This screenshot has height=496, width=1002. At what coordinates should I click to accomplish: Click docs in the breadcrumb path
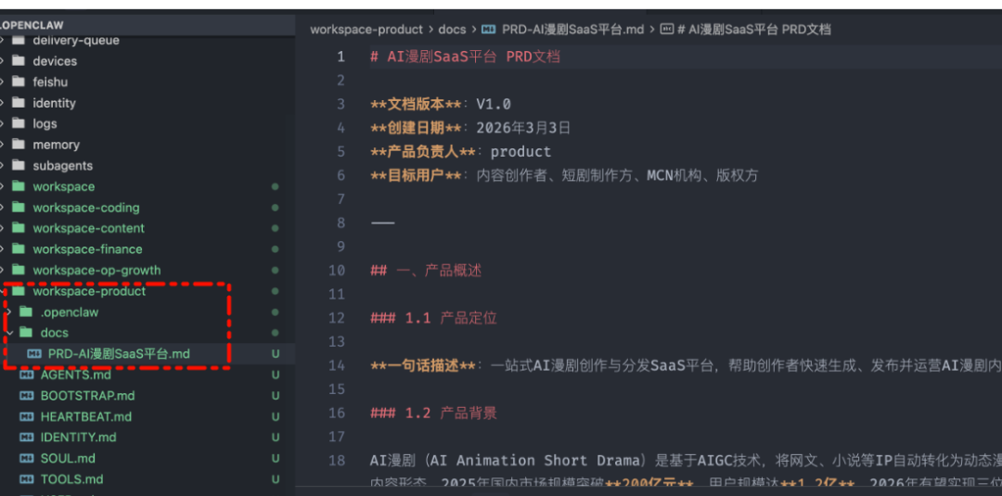pyautogui.click(x=452, y=30)
